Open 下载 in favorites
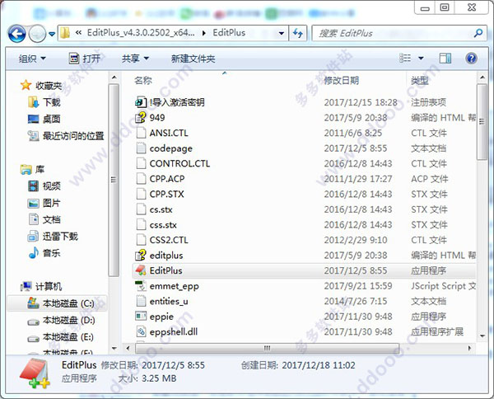Viewport: 494px width, 399px height. (x=44, y=102)
